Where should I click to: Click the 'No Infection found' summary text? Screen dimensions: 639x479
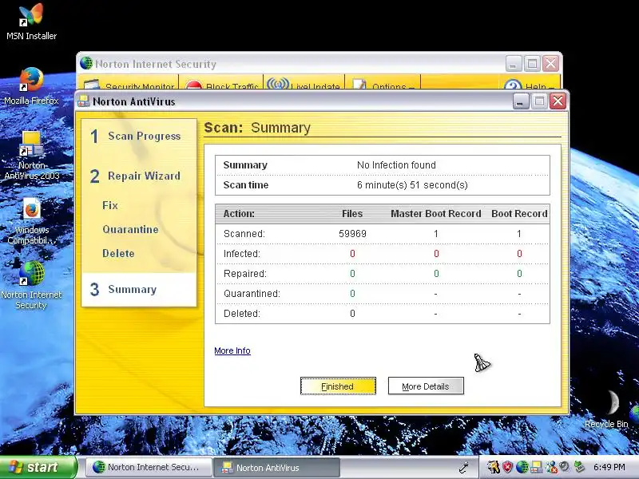[396, 165]
